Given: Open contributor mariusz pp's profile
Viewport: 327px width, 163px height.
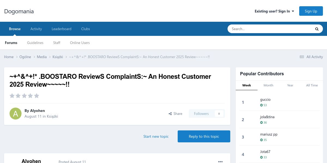Looking at the screenshot, I should click(269, 134).
